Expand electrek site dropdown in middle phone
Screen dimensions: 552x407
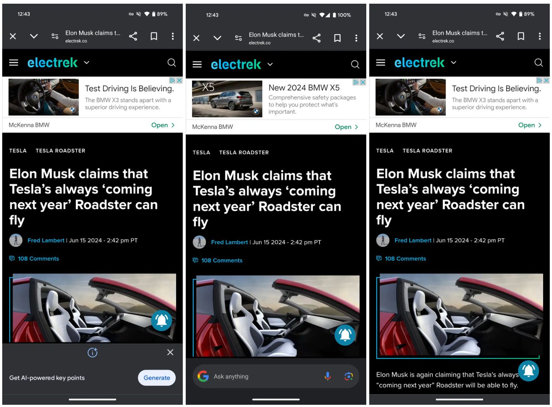tap(270, 64)
